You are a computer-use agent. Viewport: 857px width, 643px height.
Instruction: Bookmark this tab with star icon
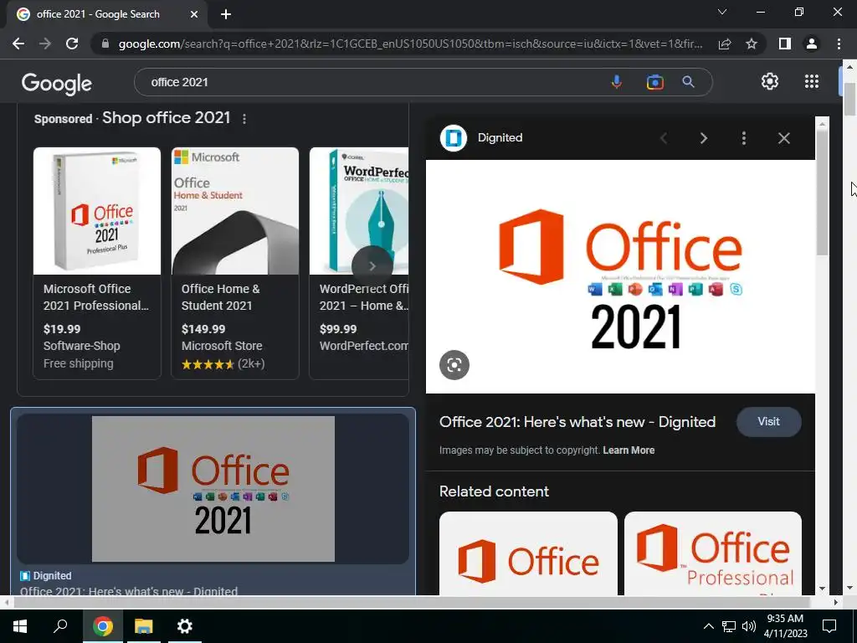click(752, 44)
